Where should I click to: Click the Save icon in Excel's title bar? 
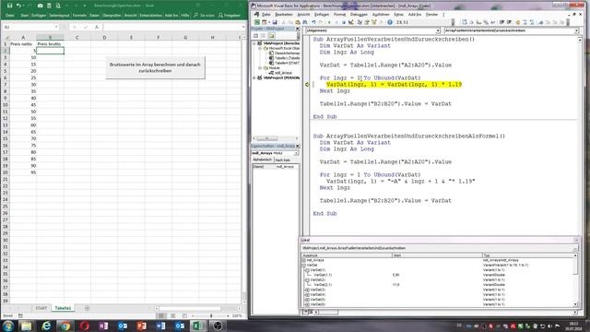coord(9,6)
